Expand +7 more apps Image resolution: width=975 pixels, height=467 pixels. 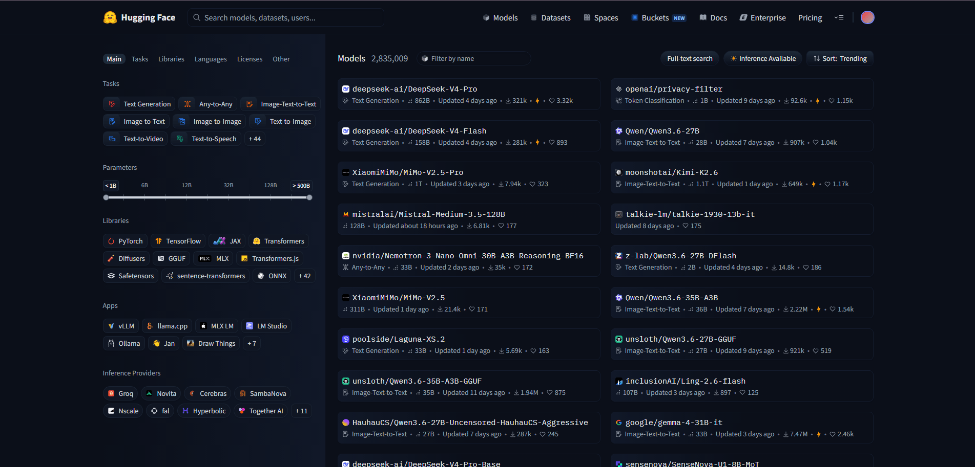coord(252,343)
